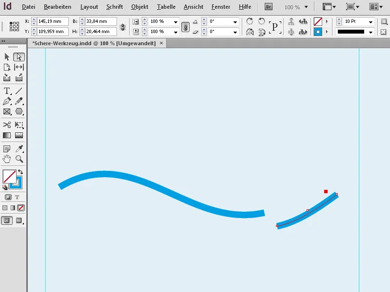Open the view options dropdown

[x=329, y=7]
